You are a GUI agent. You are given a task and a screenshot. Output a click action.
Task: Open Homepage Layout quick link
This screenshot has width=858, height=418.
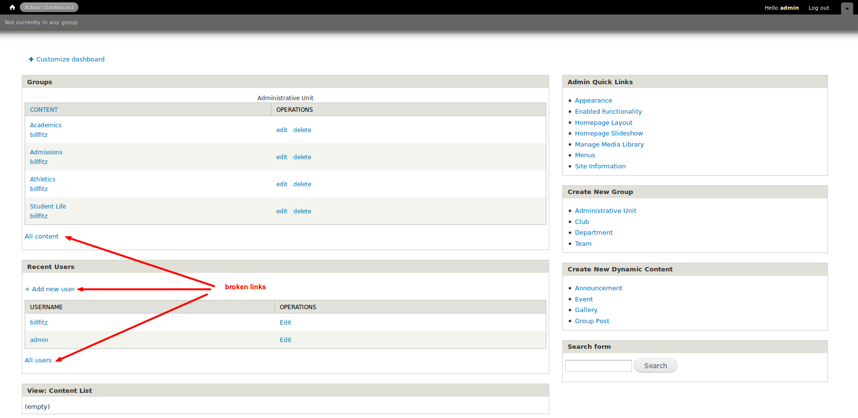(603, 122)
